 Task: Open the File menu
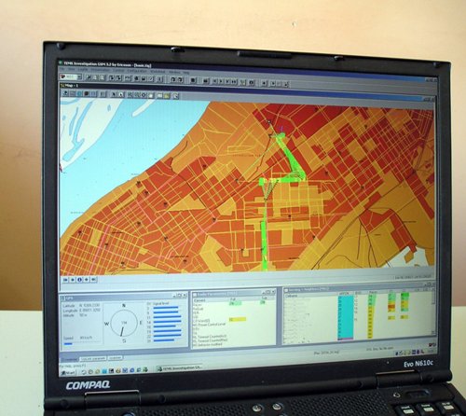pos(62,69)
